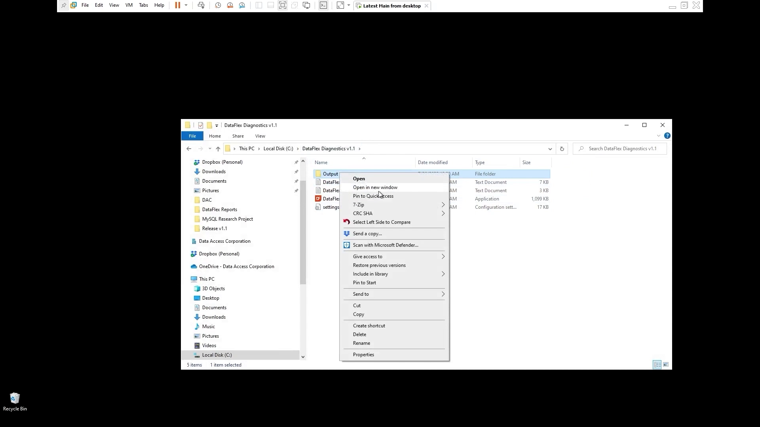Cycle multiple monitors icon in VMware toolbar
The image size is (760, 427).
click(x=306, y=6)
